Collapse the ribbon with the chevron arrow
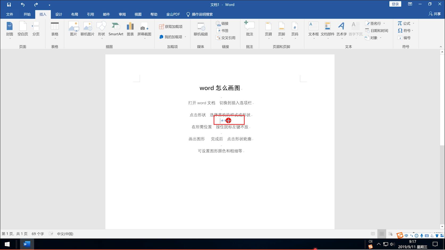Image resolution: width=445 pixels, height=250 pixels. [x=441, y=47]
